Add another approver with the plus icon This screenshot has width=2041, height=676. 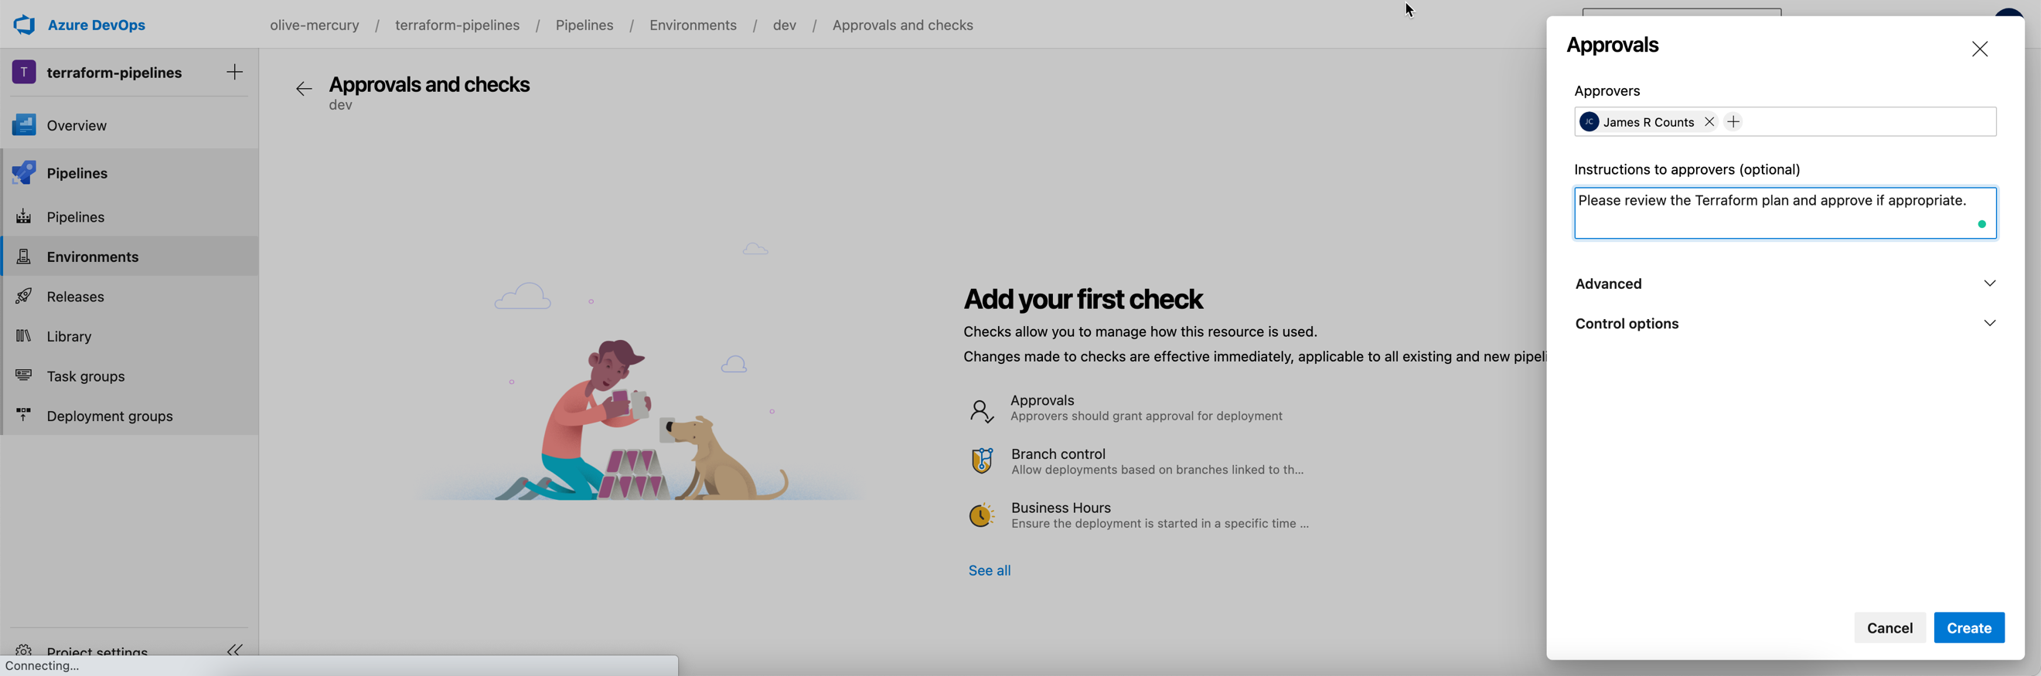point(1733,122)
